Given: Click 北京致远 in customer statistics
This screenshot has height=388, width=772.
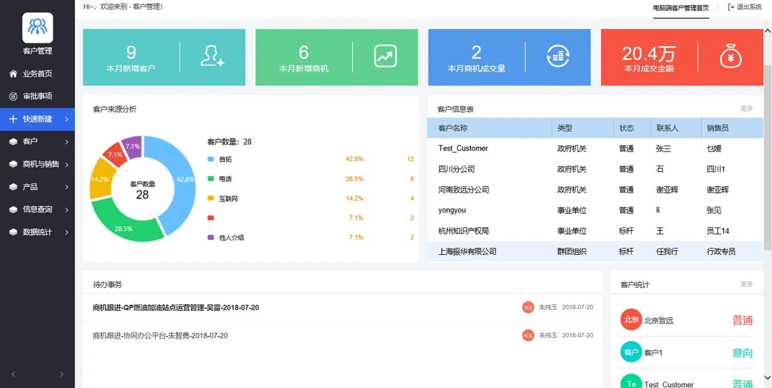Looking at the screenshot, I should tap(659, 321).
